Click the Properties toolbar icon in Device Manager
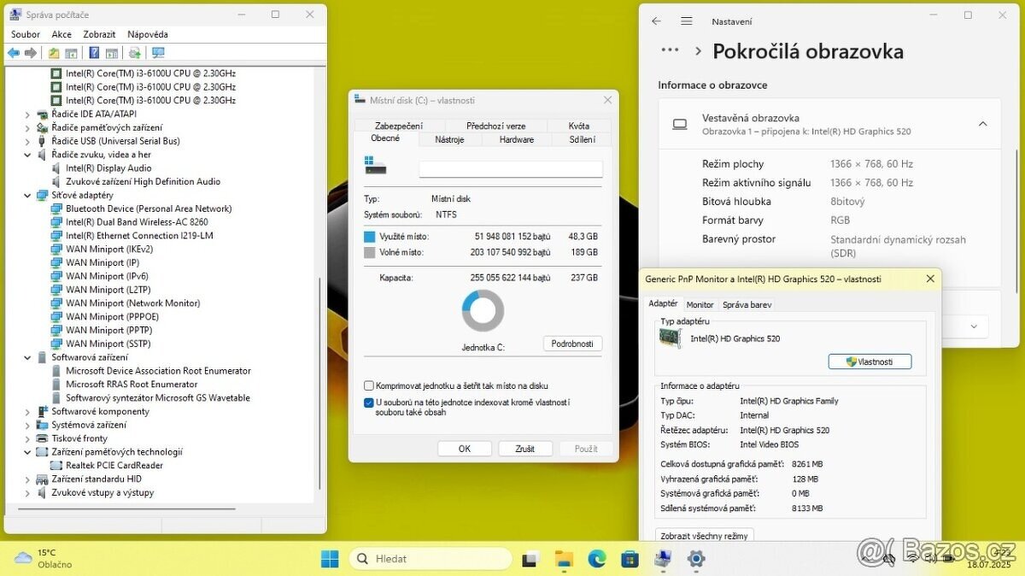Viewport: 1025px width, 576px height. (x=112, y=52)
